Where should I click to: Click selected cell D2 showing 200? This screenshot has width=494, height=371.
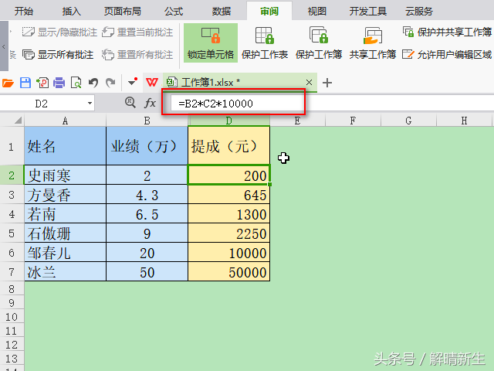click(229, 175)
